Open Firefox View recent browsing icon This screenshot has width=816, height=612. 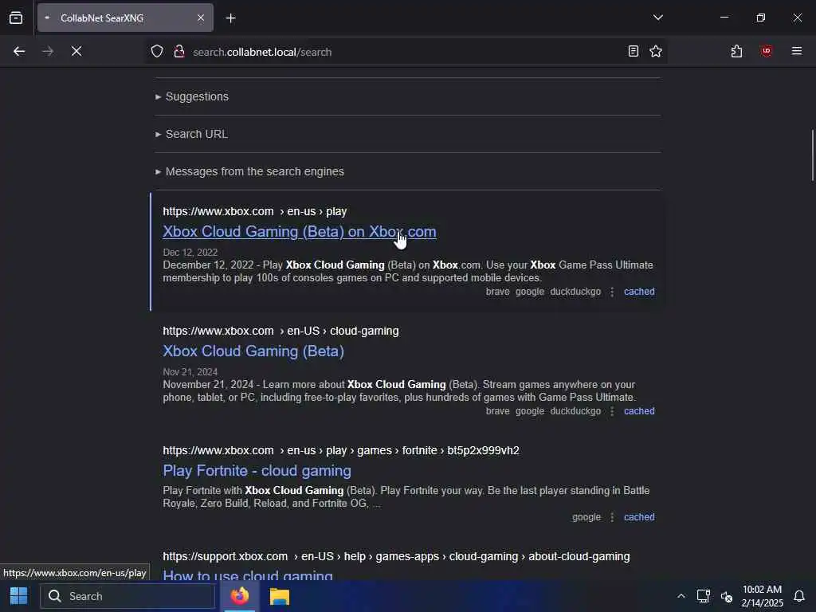[16, 18]
